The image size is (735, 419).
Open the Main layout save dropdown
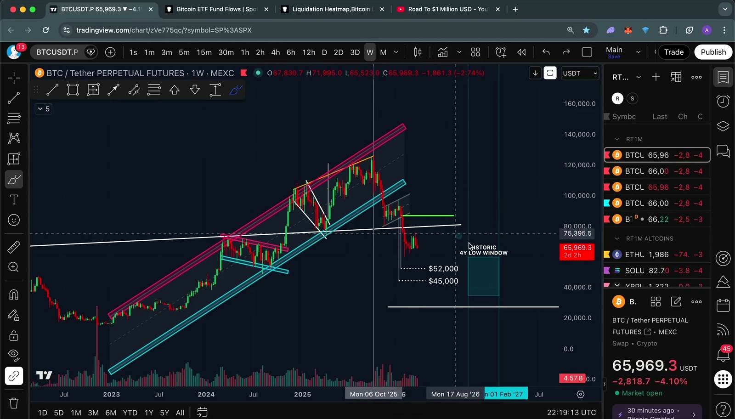pyautogui.click(x=638, y=52)
